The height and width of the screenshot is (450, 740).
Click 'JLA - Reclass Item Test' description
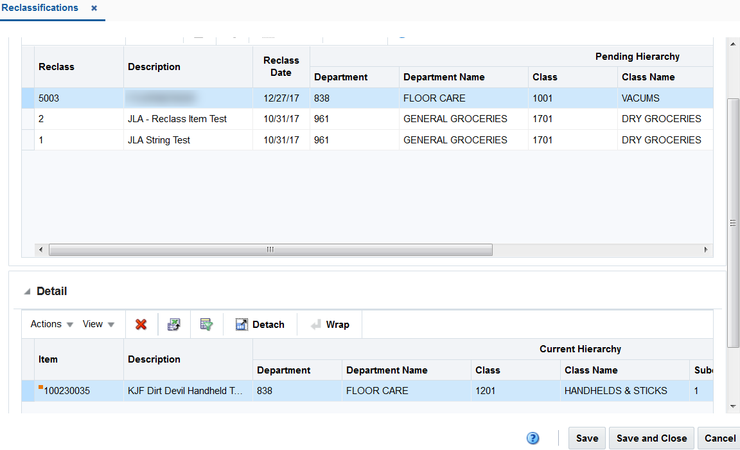[177, 119]
